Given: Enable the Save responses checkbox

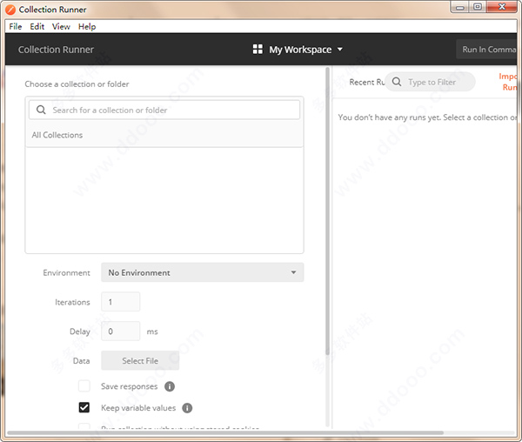Looking at the screenshot, I should [84, 386].
